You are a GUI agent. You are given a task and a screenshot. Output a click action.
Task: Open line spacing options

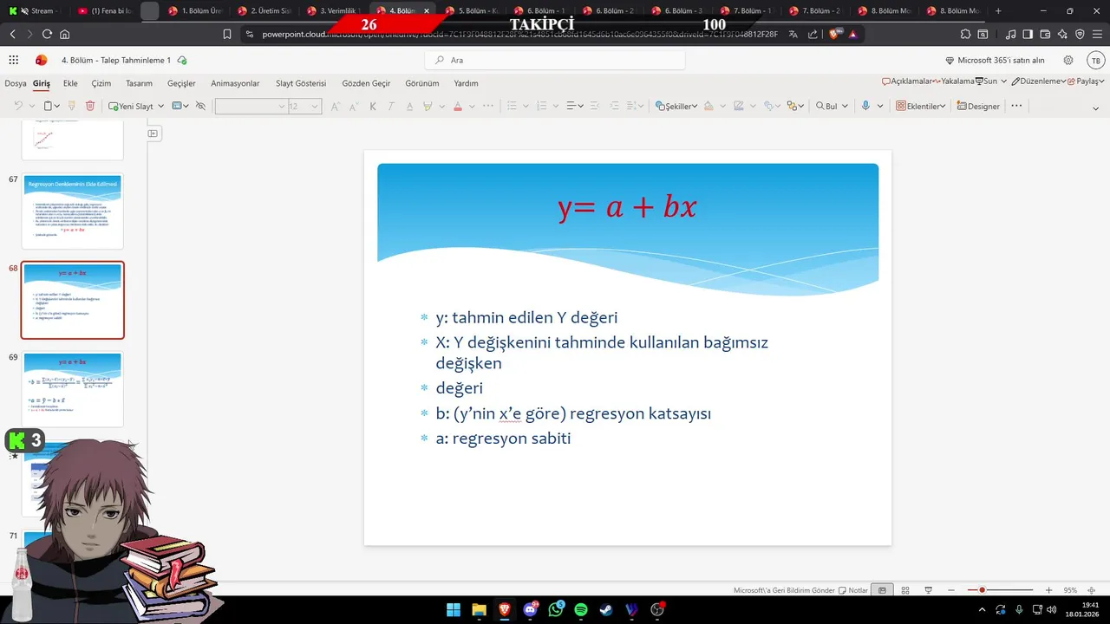coord(636,106)
